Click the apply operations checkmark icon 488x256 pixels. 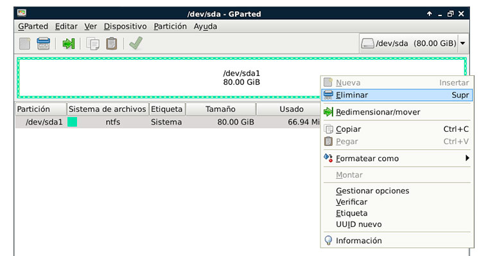coord(135,43)
